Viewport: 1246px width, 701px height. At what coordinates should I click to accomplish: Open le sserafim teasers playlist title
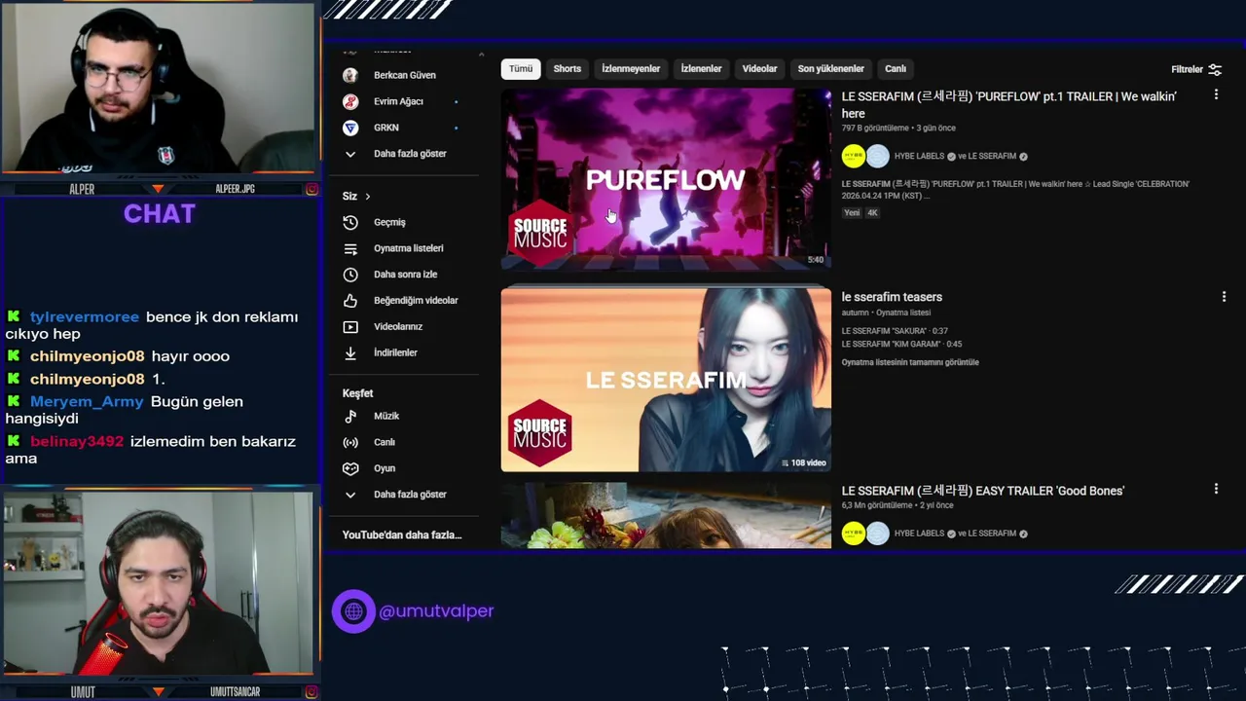(x=892, y=297)
